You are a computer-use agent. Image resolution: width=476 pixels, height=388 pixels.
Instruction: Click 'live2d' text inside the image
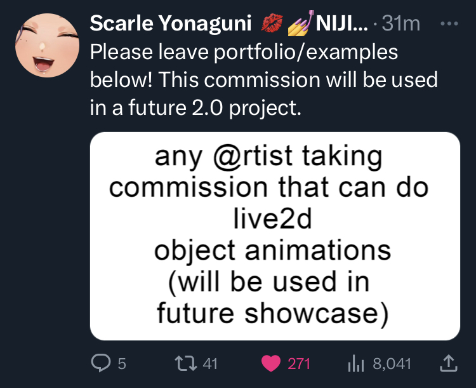tap(275, 218)
